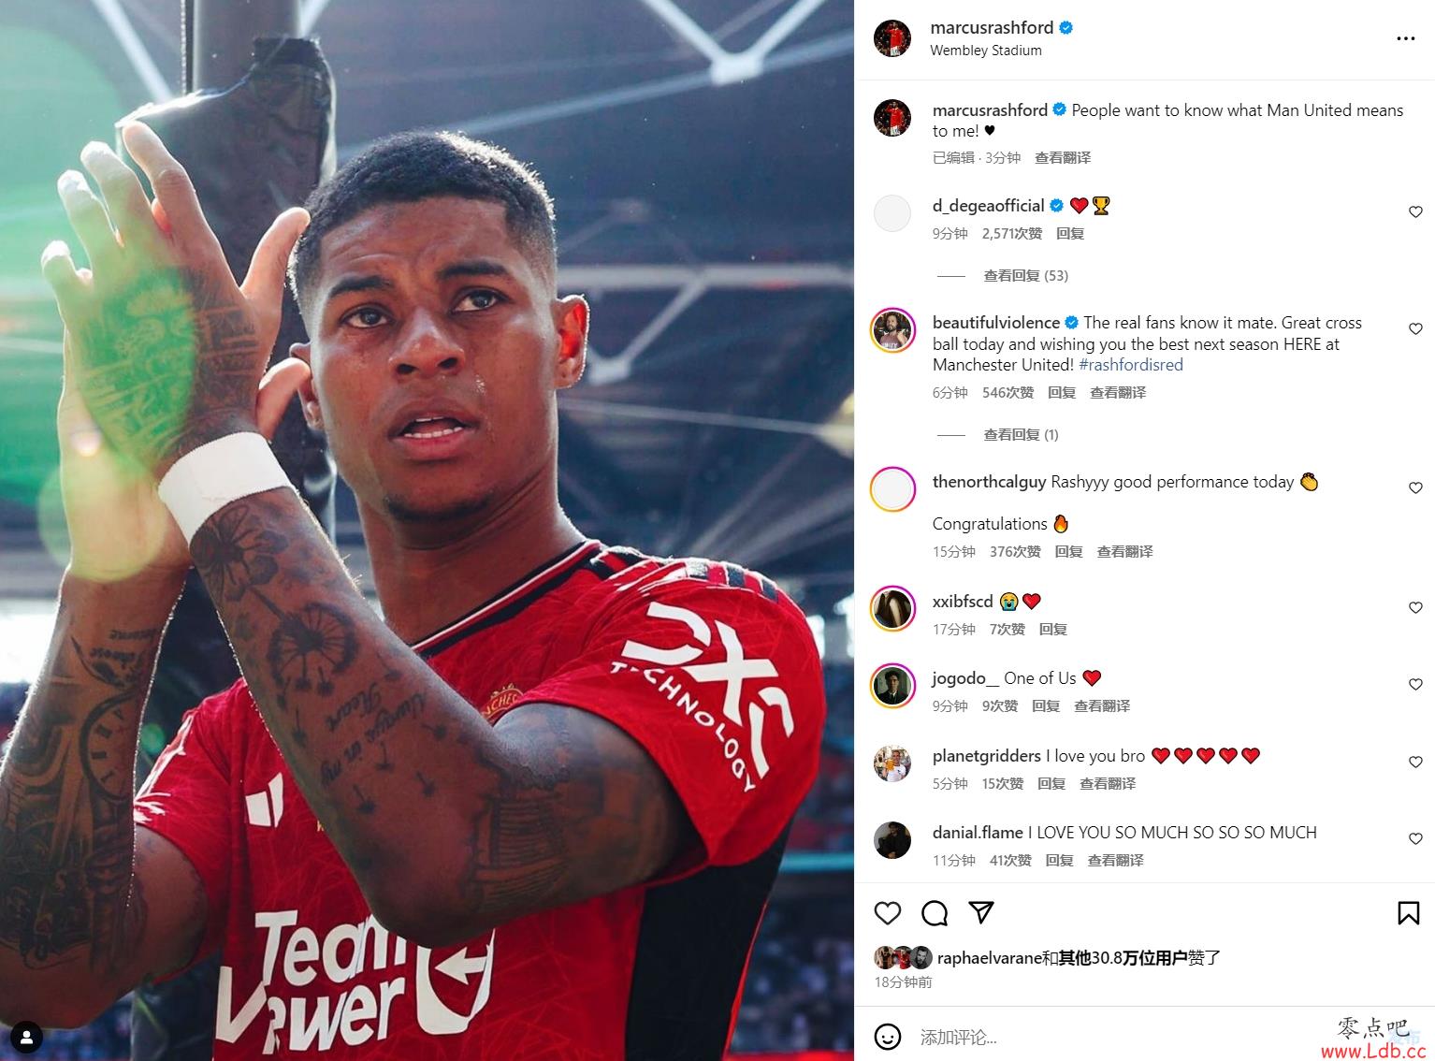Expand the 1 reply under beautifulviolence
Screen dimensions: 1435x1061
coord(1021,434)
